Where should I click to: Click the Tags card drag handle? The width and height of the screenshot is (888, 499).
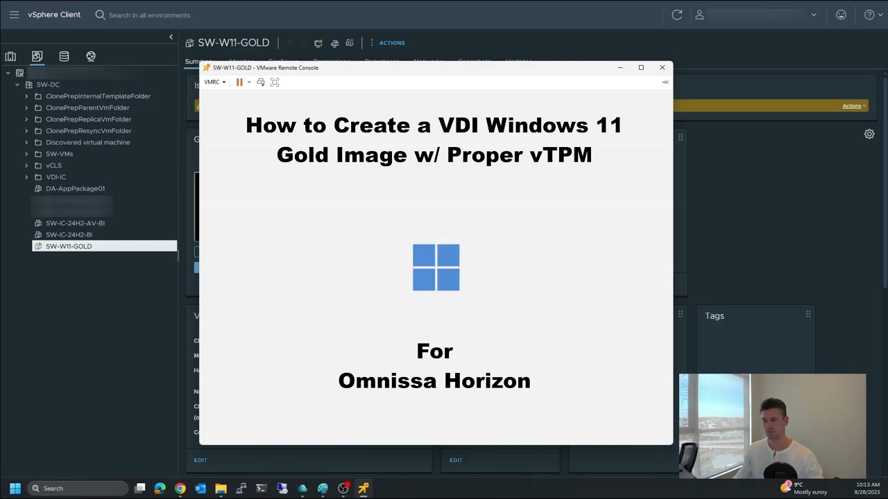click(x=808, y=315)
